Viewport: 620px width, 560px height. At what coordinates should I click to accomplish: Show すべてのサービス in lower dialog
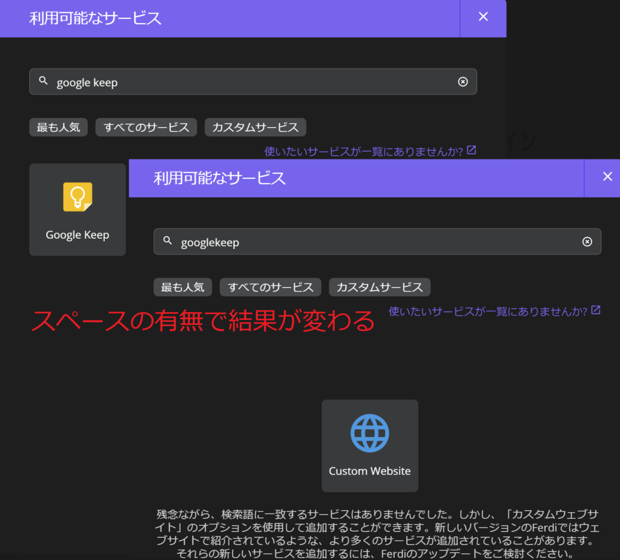click(271, 287)
